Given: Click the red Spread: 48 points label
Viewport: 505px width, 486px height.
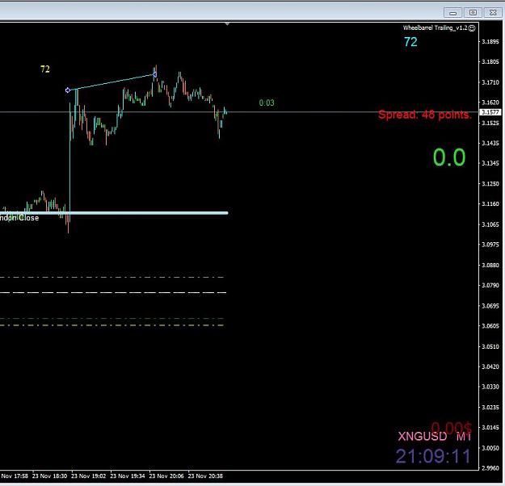Looking at the screenshot, I should (x=425, y=115).
